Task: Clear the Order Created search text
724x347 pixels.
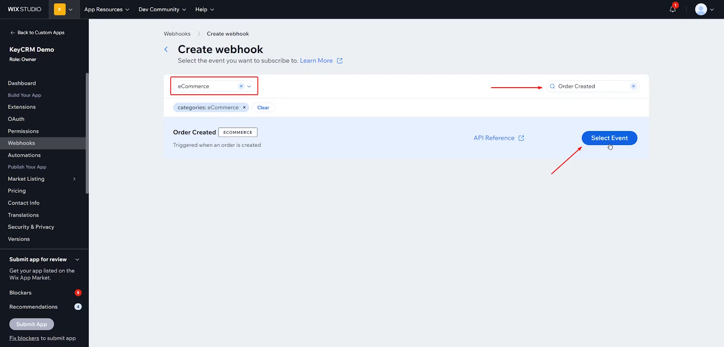Action: (633, 86)
